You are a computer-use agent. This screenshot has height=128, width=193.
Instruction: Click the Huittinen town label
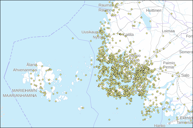tap(153, 10)
